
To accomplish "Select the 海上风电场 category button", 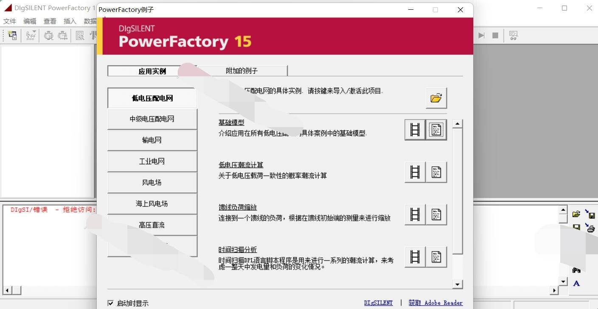I will (x=152, y=204).
